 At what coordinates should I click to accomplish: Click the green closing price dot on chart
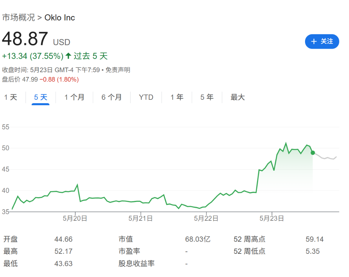pos(313,153)
